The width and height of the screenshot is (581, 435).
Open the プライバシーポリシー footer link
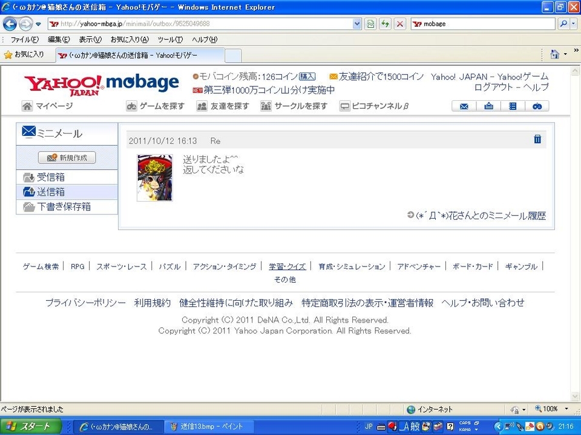coord(85,303)
